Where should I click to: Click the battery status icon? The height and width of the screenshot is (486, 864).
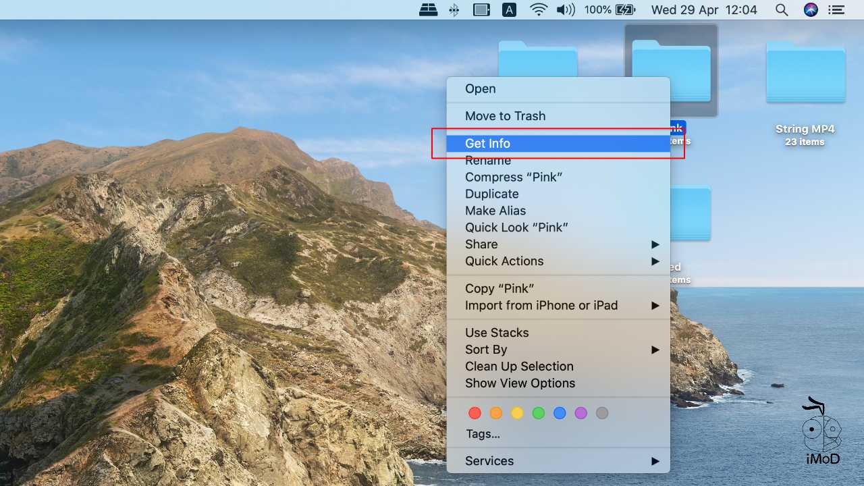(x=626, y=9)
